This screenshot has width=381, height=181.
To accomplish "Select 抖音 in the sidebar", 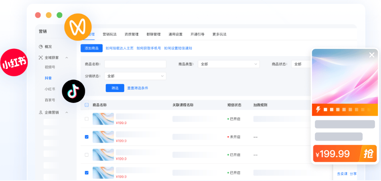I will point(48,78).
